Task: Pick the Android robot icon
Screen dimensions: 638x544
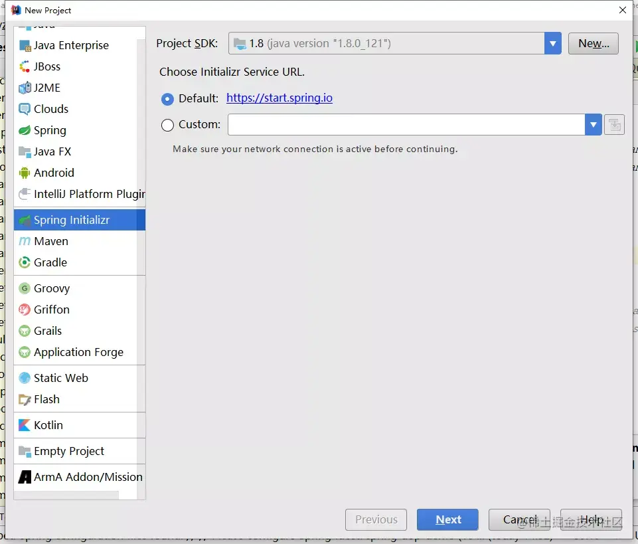Action: point(25,173)
